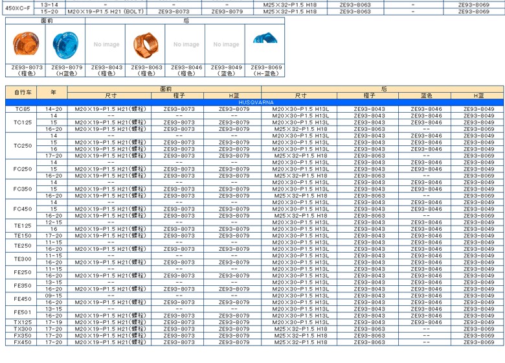Click the 13-14 year cell for 450XC-F
Image resolution: width=505 pixels, height=363 pixels.
coord(49,5)
